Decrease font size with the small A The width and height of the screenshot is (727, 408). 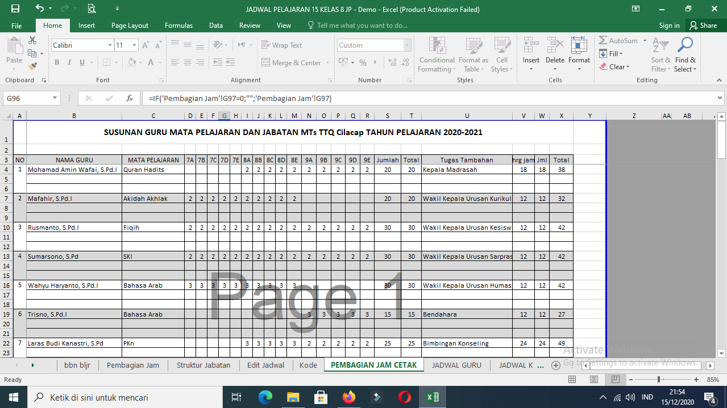coord(157,45)
